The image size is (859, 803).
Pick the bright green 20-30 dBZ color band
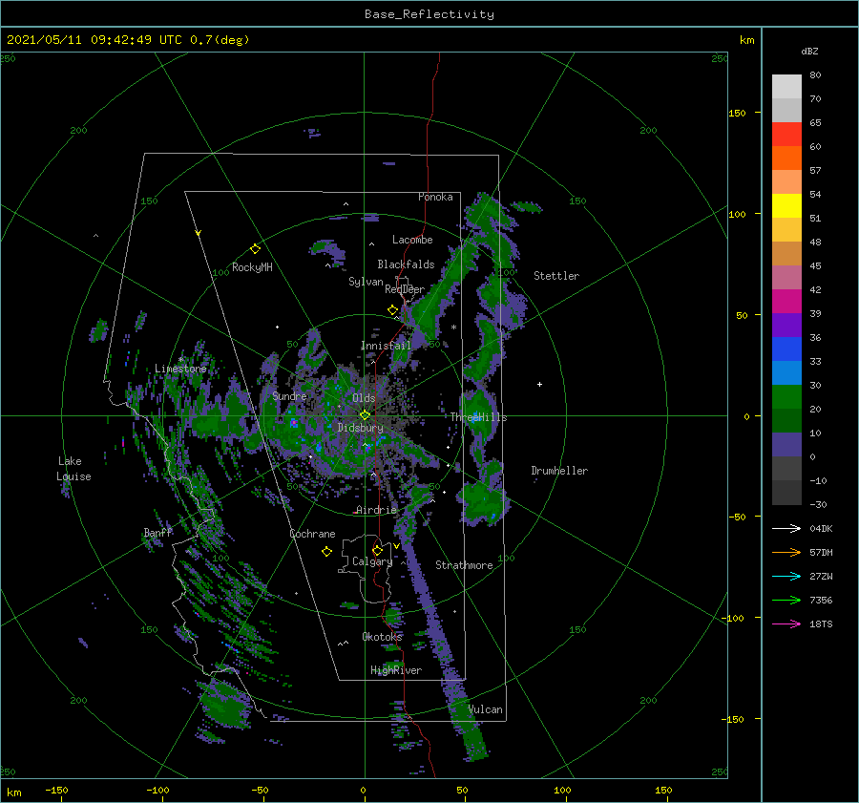pyautogui.click(x=786, y=397)
